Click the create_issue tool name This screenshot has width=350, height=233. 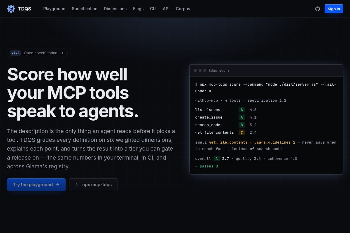pos(209,117)
